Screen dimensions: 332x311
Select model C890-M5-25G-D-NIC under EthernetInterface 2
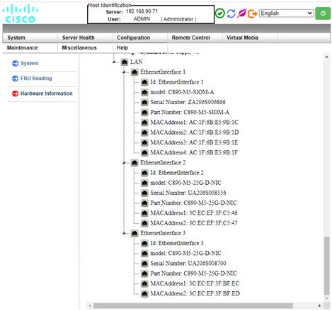[x=186, y=183]
